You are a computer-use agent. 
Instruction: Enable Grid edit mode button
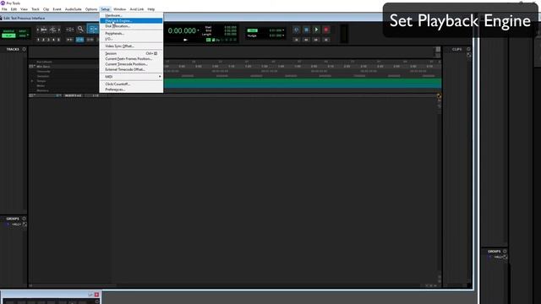click(x=23, y=35)
